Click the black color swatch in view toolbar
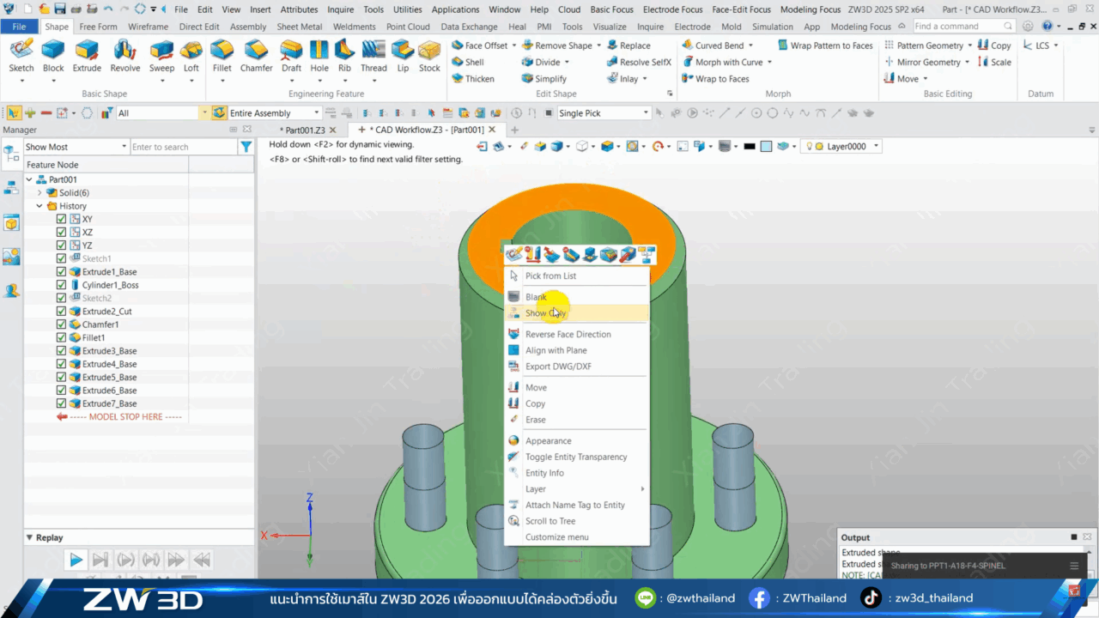1099x618 pixels. pyautogui.click(x=750, y=147)
